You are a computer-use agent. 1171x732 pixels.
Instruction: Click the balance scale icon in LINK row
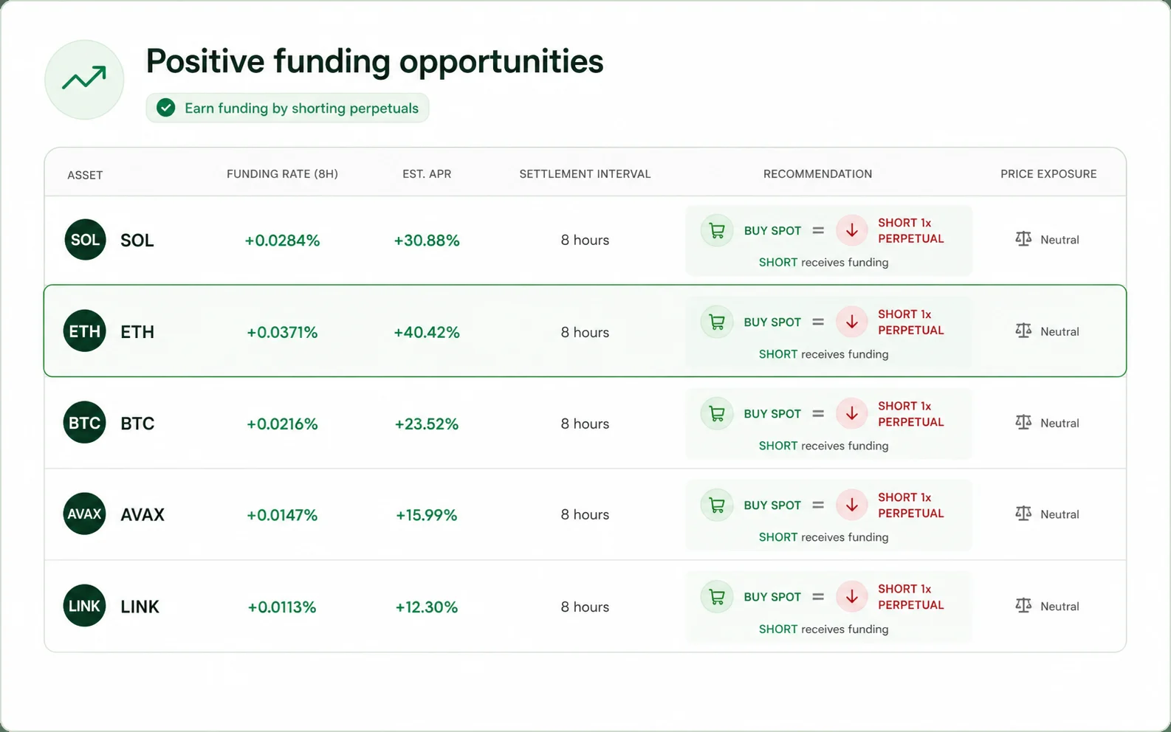tap(1023, 605)
